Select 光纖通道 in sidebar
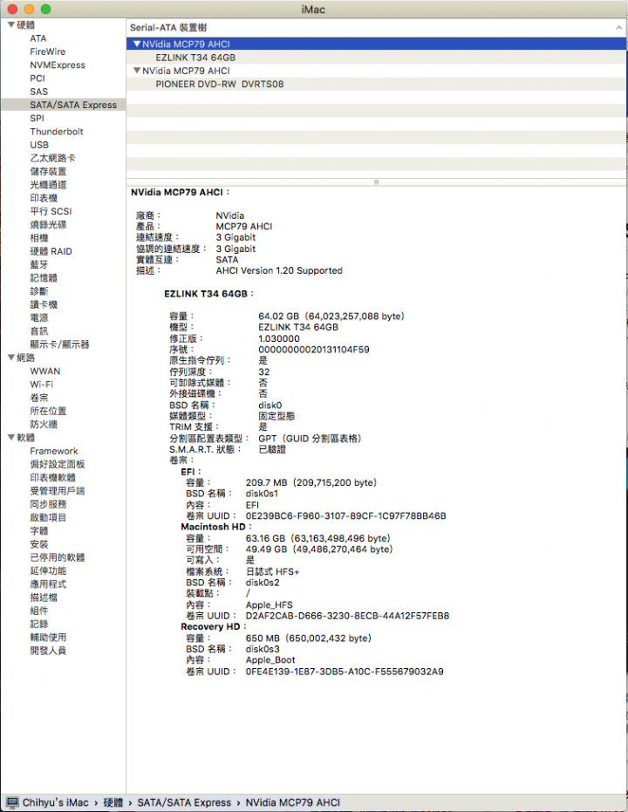 [48, 185]
